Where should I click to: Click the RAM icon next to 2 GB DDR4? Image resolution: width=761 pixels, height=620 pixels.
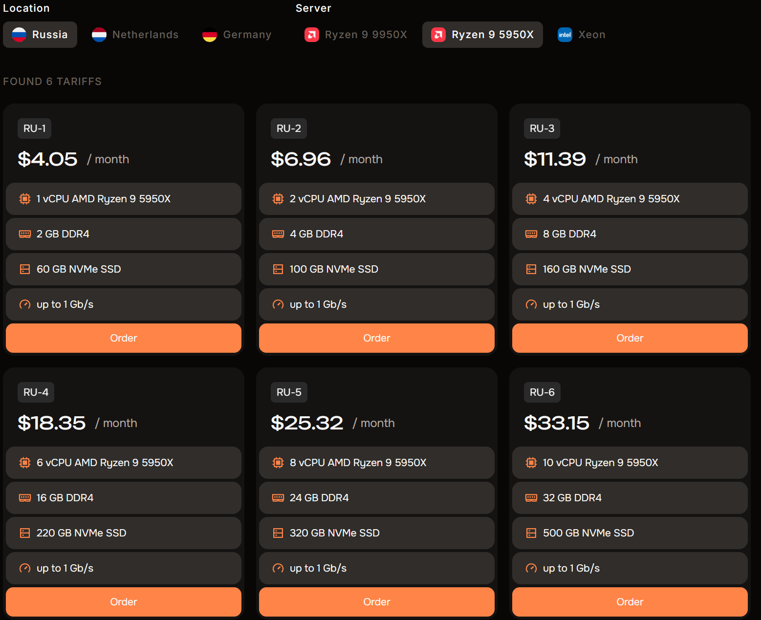click(25, 234)
